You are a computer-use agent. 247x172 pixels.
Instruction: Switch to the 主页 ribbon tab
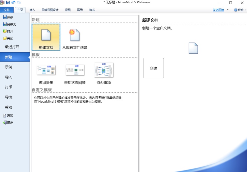pyautogui.click(x=20, y=10)
